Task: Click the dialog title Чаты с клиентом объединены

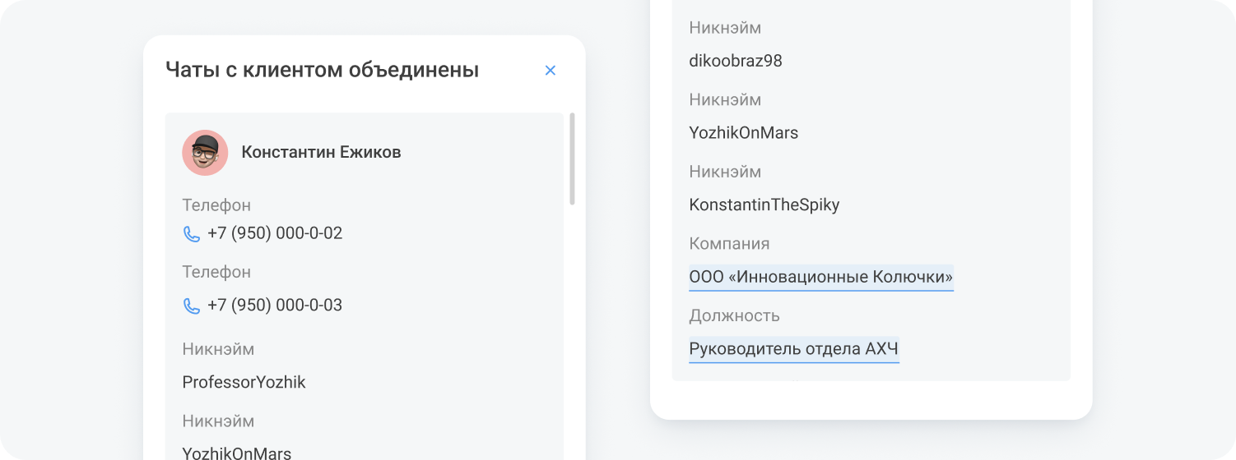Action: pos(322,70)
